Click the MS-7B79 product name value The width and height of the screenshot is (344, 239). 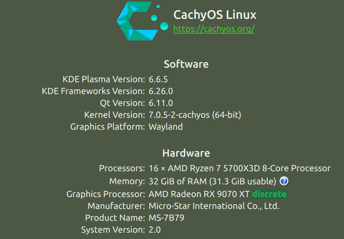(x=167, y=218)
